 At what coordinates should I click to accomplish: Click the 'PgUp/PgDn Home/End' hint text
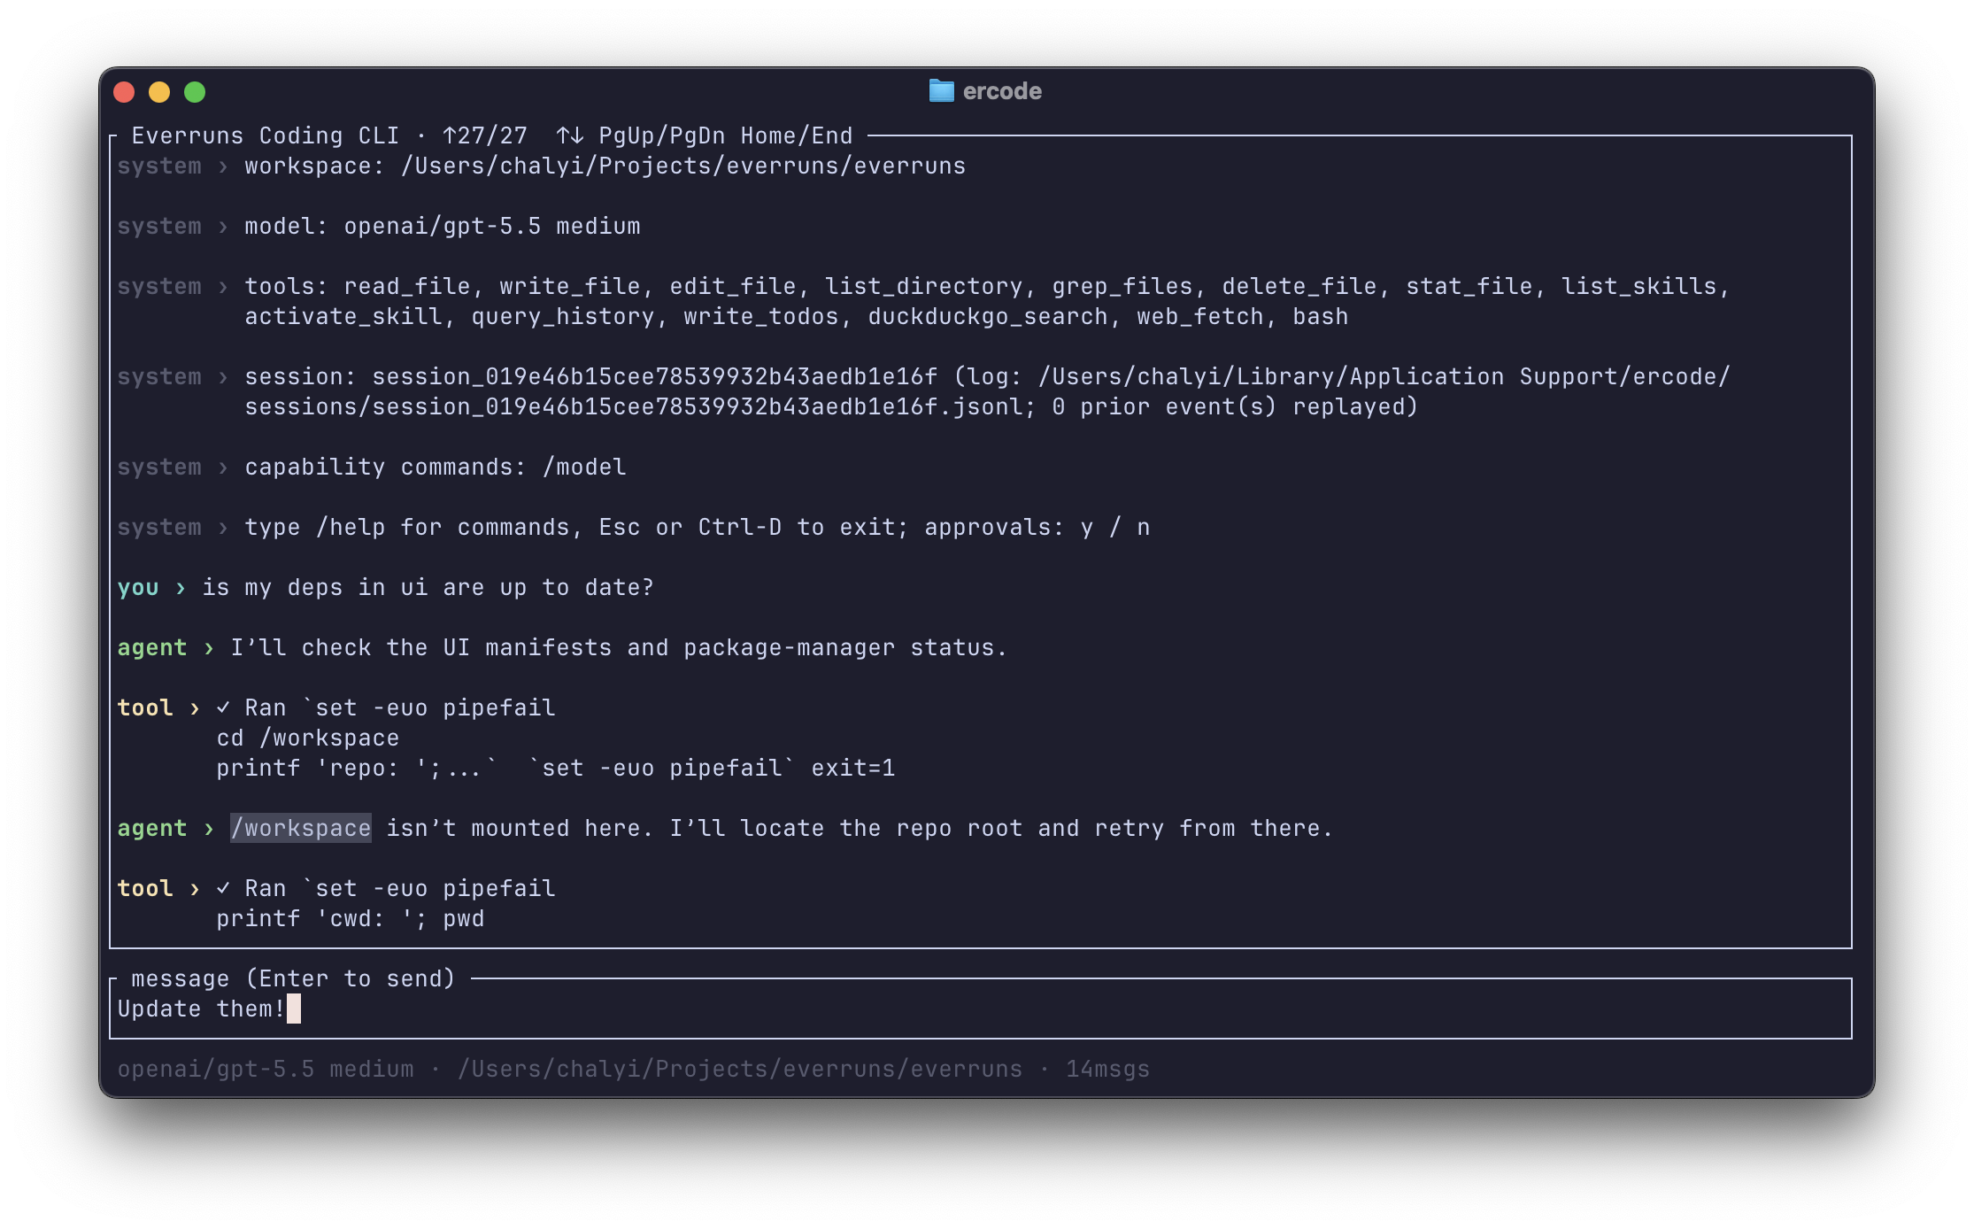coord(726,135)
